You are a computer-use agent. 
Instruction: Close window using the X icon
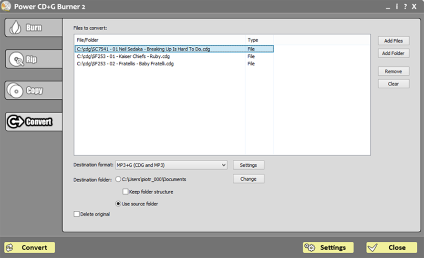coord(414,7)
